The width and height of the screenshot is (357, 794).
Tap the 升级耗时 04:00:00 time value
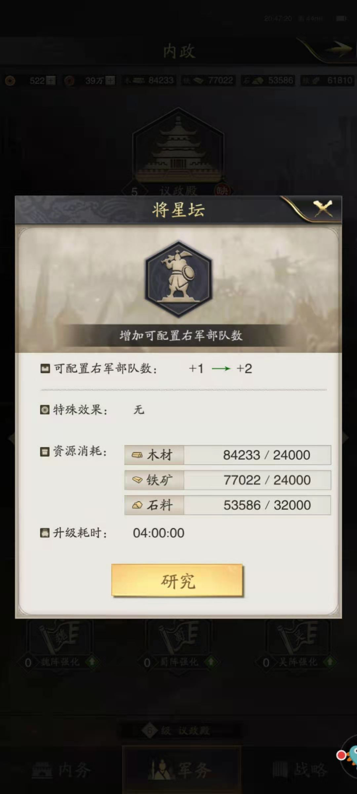[159, 533]
